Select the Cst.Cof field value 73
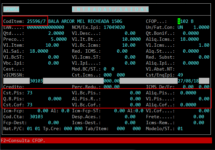Screen dimensions: 215x150 pos(29,105)
